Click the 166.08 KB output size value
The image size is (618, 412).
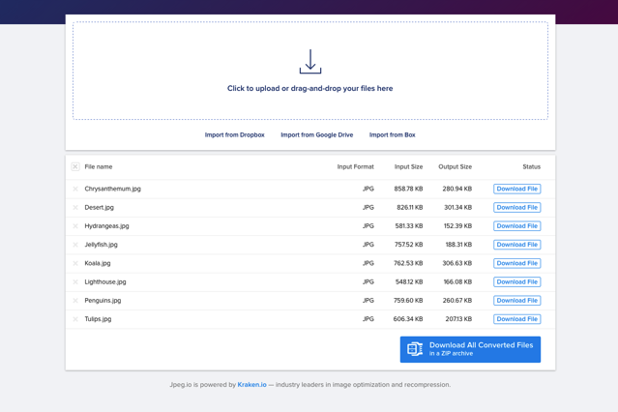[x=457, y=281]
